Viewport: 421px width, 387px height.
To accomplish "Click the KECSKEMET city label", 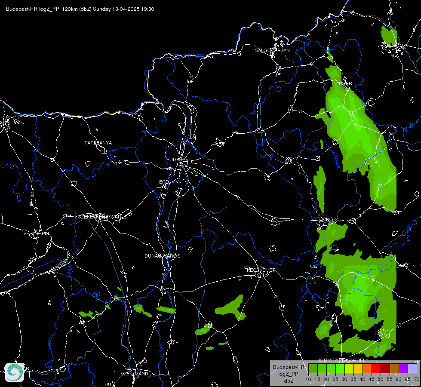I will tap(261, 270).
